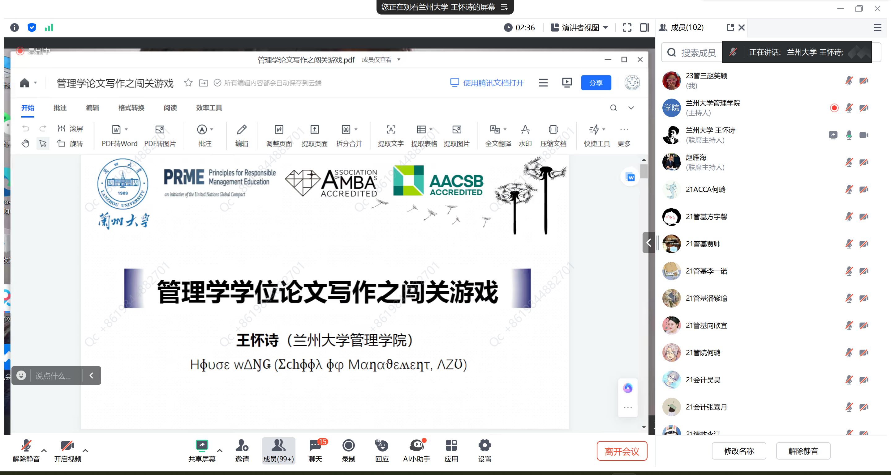Image resolution: width=891 pixels, height=475 pixels.
Task: Open the Chat panel with 15 unread messages
Action: (x=315, y=446)
